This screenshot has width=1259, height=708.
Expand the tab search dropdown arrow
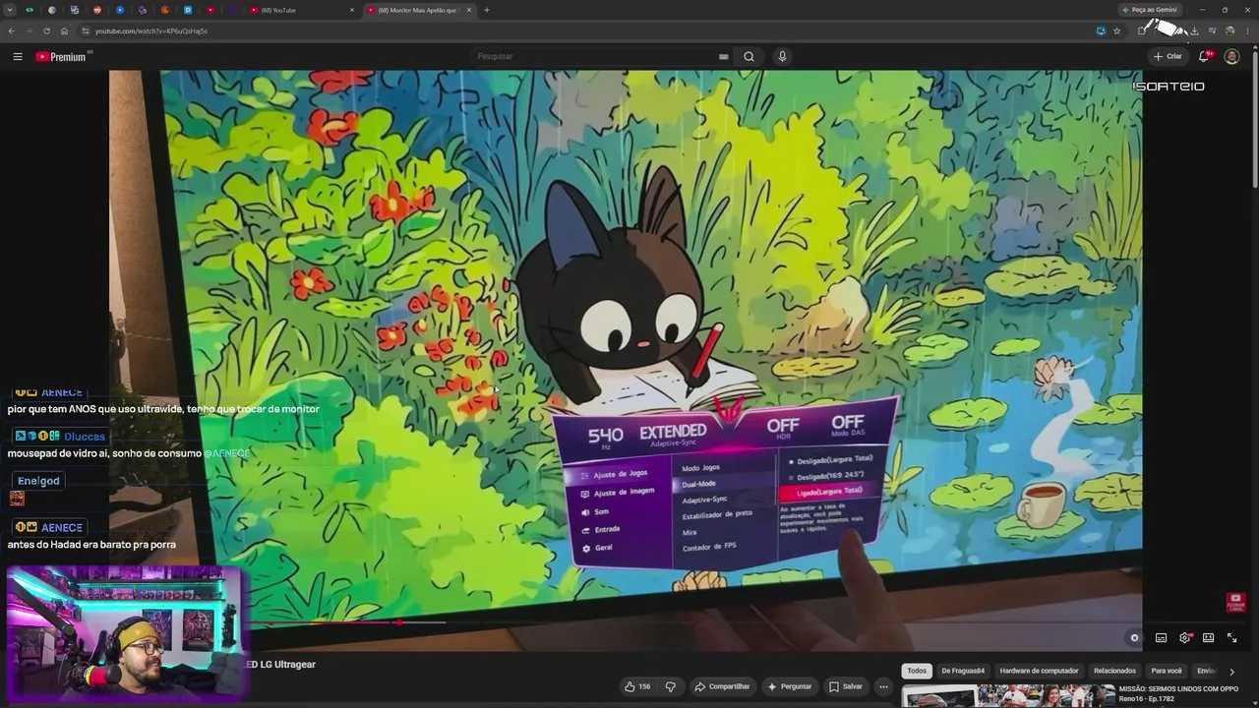[11, 10]
